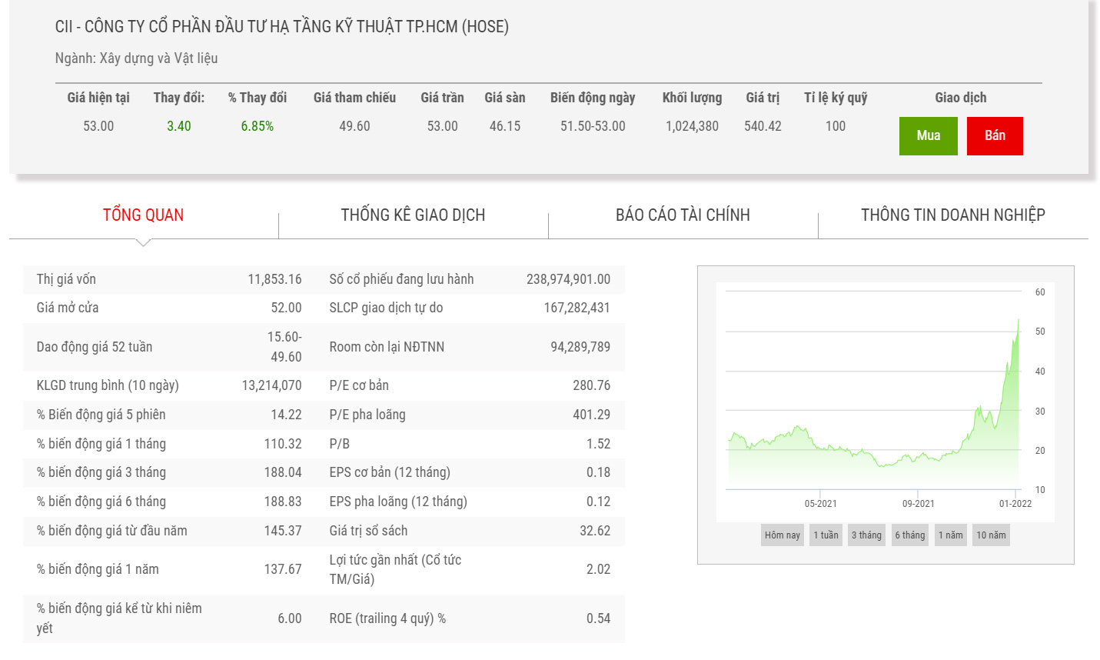The image size is (1100, 660).
Task: Click the CII company name heading
Action: (x=281, y=27)
